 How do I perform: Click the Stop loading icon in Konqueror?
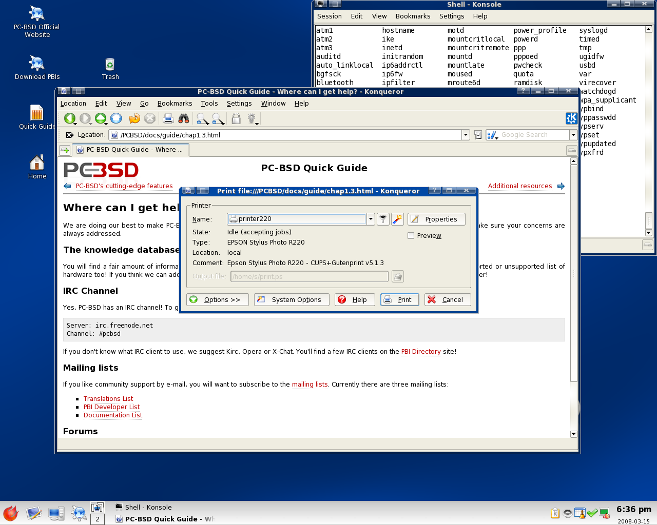(x=150, y=118)
